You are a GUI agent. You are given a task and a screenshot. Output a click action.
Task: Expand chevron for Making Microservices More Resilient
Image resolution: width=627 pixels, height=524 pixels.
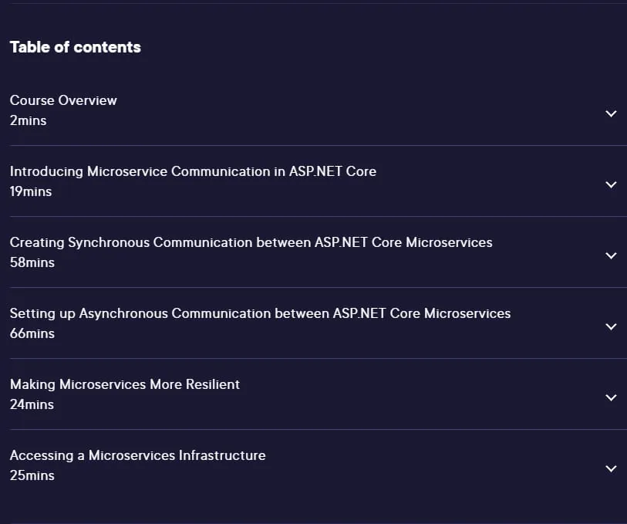tap(611, 397)
